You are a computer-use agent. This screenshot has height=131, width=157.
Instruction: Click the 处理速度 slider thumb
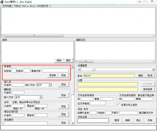93,69
